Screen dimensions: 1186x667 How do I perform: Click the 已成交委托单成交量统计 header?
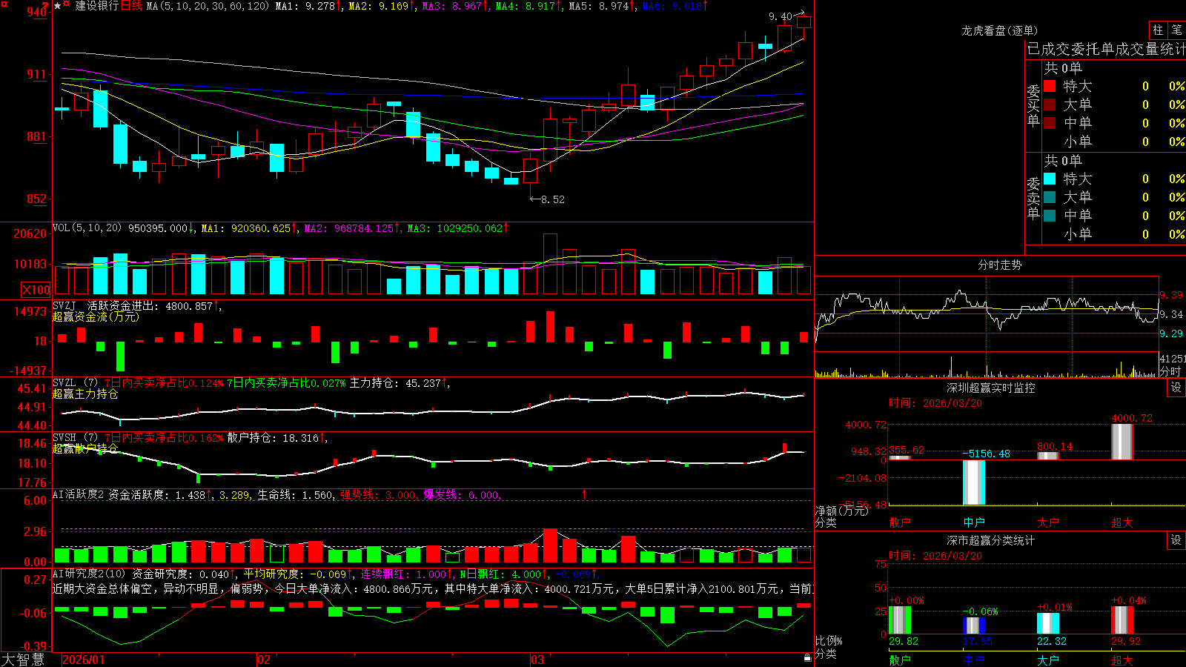(x=1106, y=49)
